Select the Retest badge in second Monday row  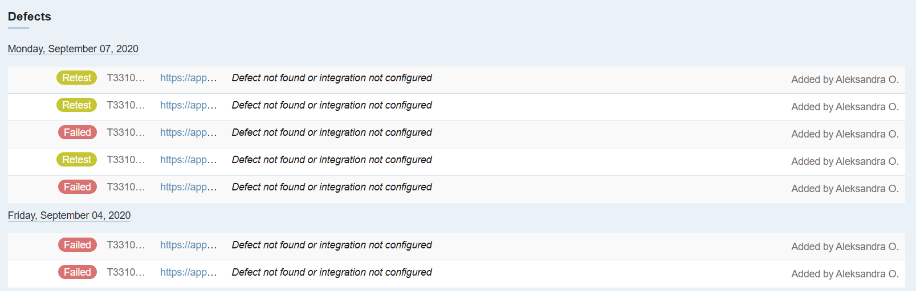76,105
